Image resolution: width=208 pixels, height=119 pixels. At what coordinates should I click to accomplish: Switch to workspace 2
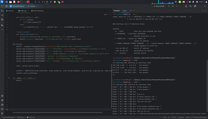pyautogui.click(x=35, y=2)
